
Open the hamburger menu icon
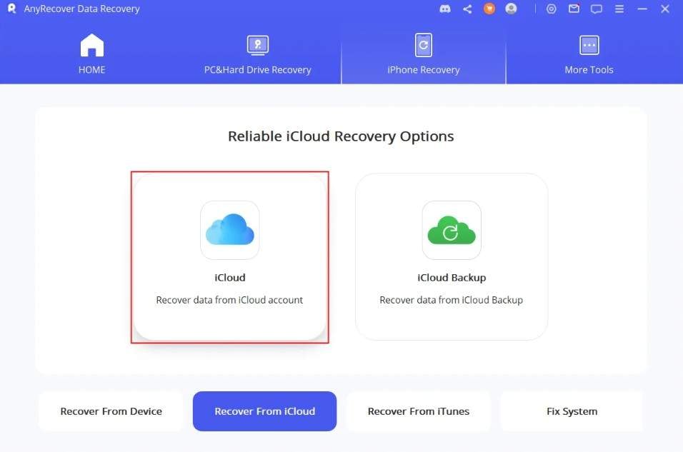pyautogui.click(x=619, y=9)
